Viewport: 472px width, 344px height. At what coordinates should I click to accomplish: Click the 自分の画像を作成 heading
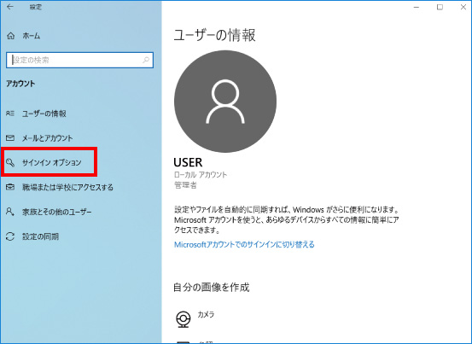pyautogui.click(x=212, y=288)
